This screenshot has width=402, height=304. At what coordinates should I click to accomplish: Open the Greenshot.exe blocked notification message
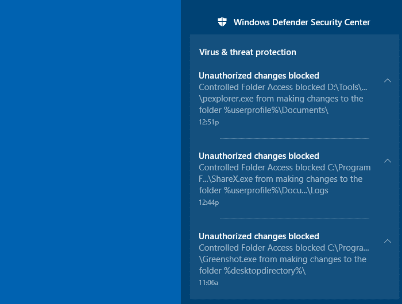pyautogui.click(x=284, y=259)
